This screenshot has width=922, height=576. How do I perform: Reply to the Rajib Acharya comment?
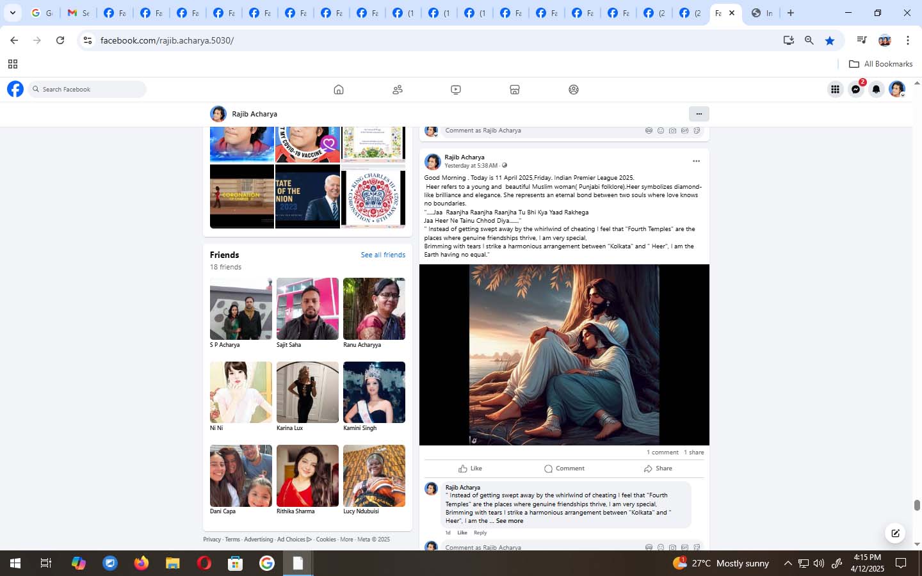point(480,532)
